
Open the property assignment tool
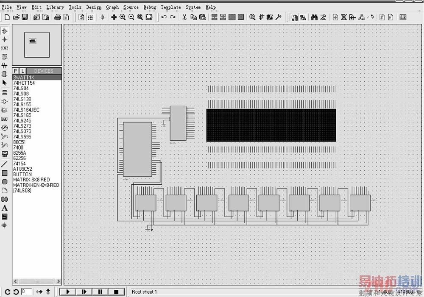(323, 17)
